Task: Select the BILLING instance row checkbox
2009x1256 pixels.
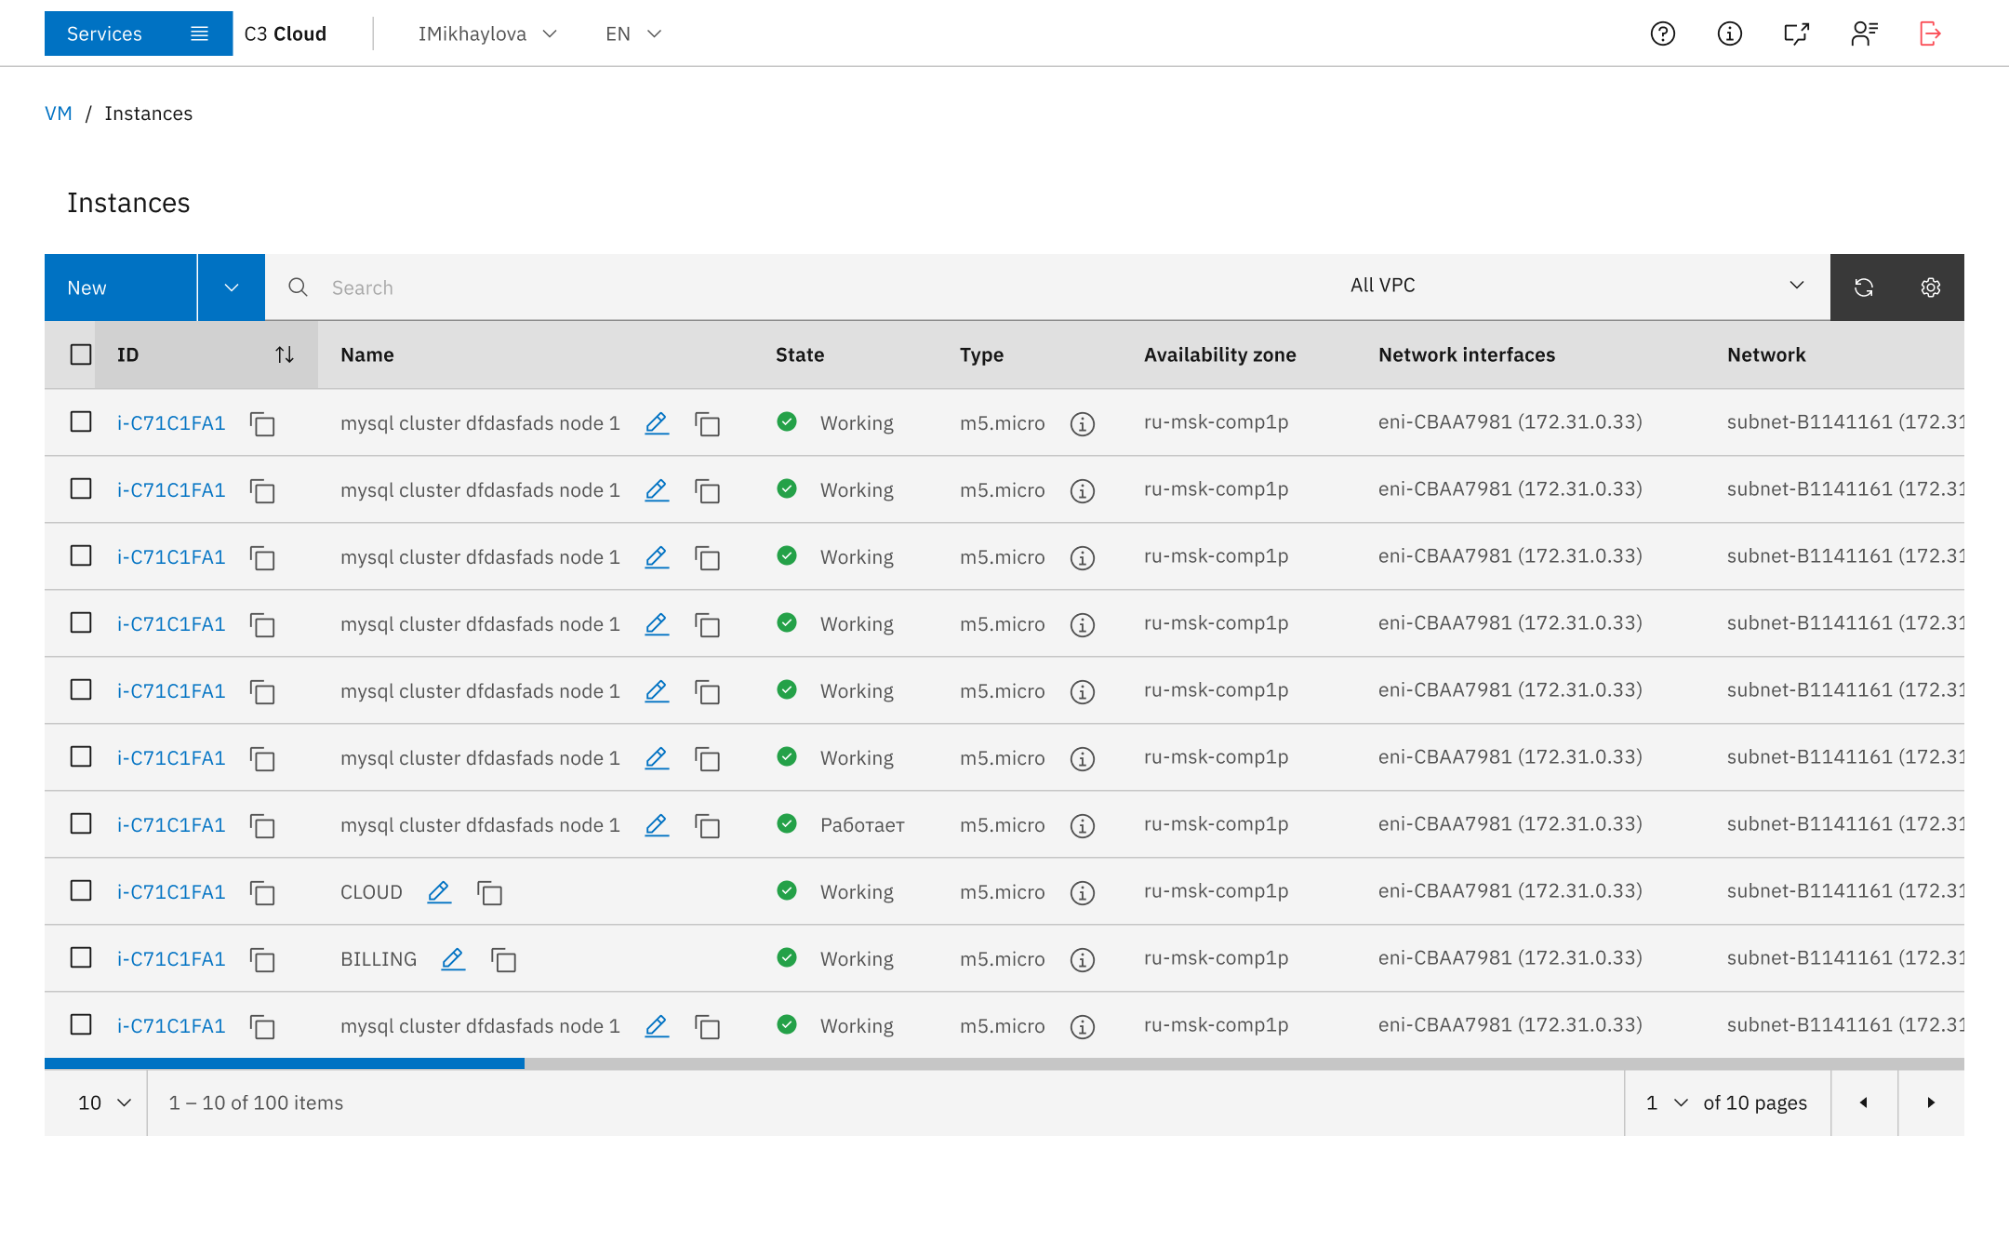Action: [x=81, y=957]
